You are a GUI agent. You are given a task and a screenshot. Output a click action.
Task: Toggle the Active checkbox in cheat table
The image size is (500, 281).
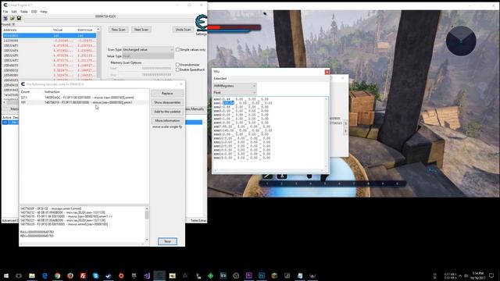click(5, 123)
